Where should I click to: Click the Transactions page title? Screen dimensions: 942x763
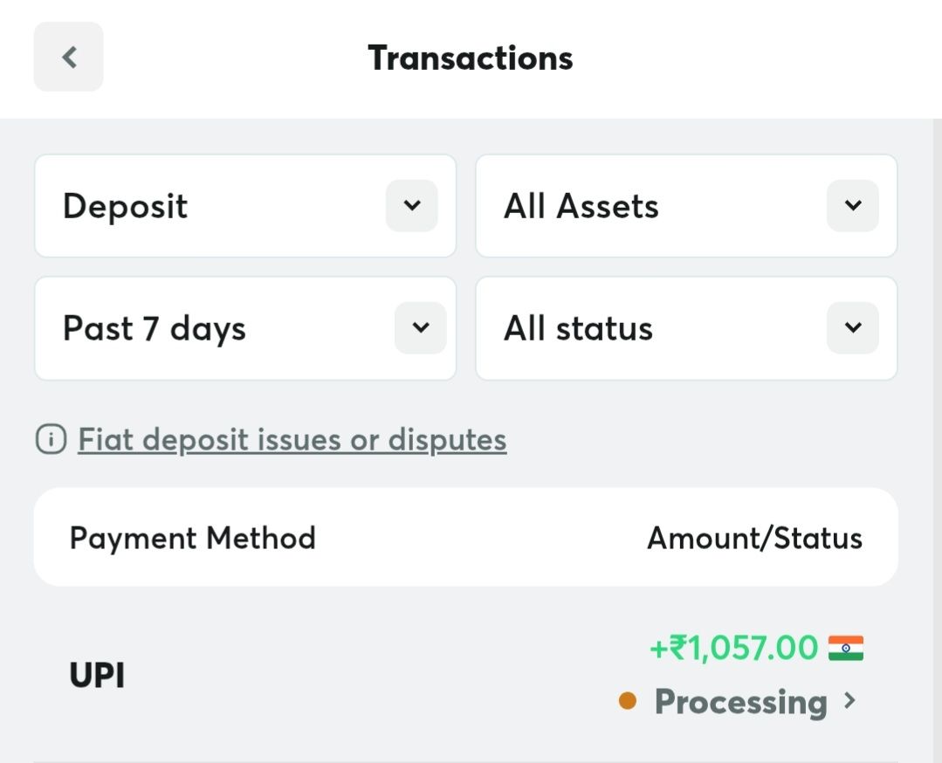tap(471, 58)
